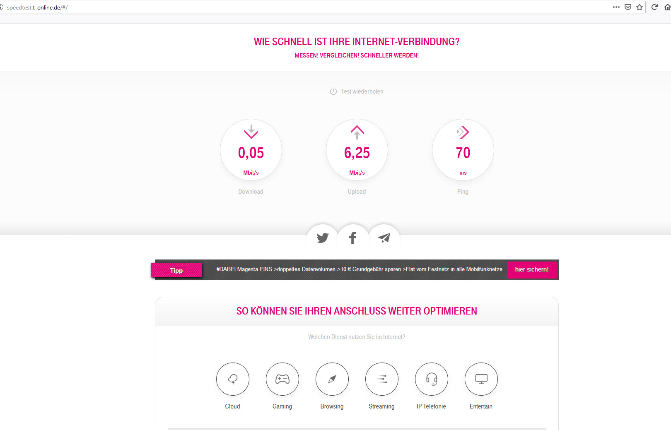Pick the Streaming service icon

382,379
